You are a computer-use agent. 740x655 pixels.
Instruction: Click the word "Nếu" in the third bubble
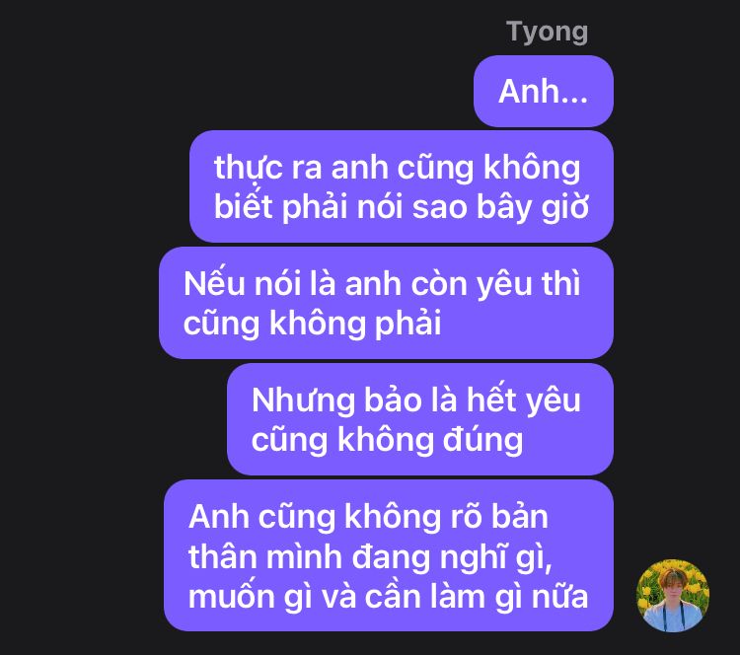point(214,284)
